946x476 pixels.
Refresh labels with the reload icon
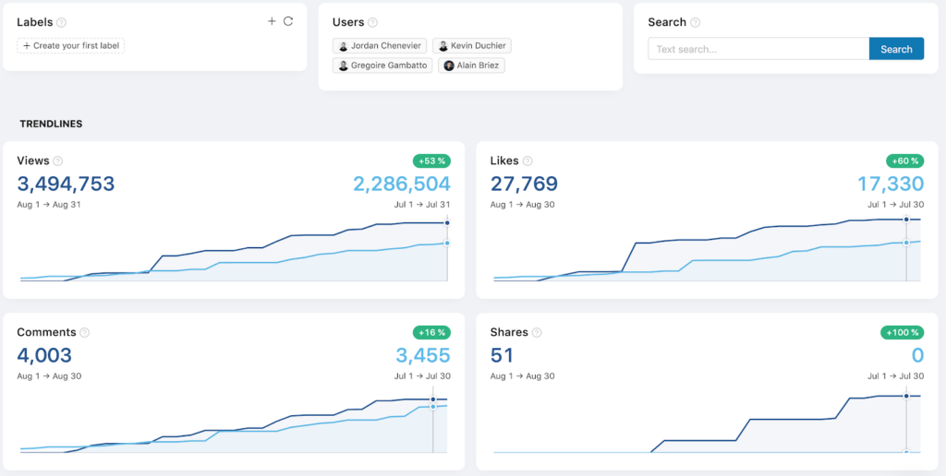click(x=288, y=21)
